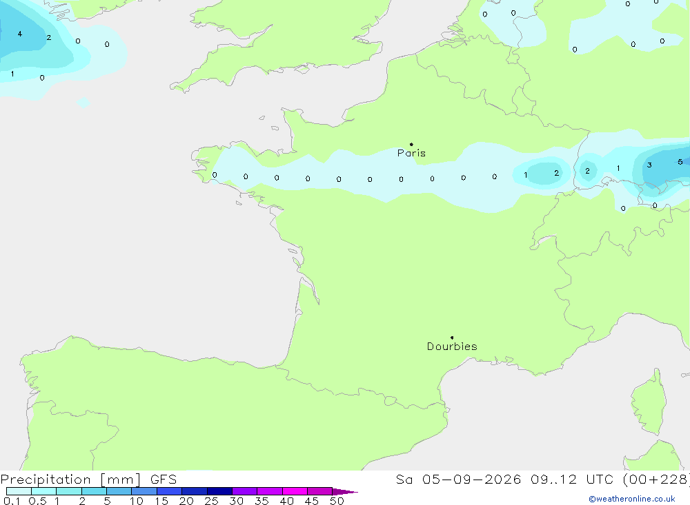The width and height of the screenshot is (690, 505).
Task: Pick the 2–5 mm legend color swatch
Action: coord(94,491)
